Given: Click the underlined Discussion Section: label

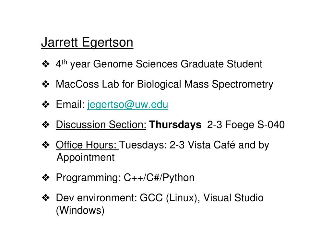Looking at the screenshot, I should (101, 125).
